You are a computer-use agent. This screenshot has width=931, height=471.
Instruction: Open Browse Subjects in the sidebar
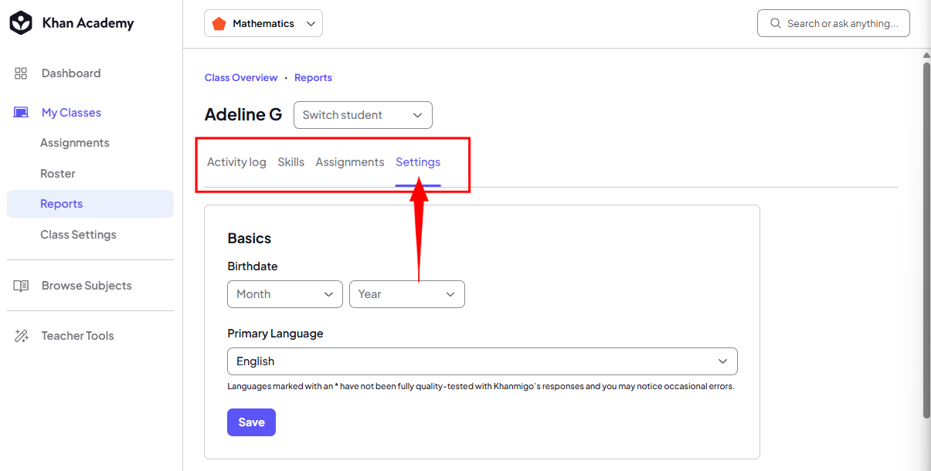pyautogui.click(x=87, y=286)
